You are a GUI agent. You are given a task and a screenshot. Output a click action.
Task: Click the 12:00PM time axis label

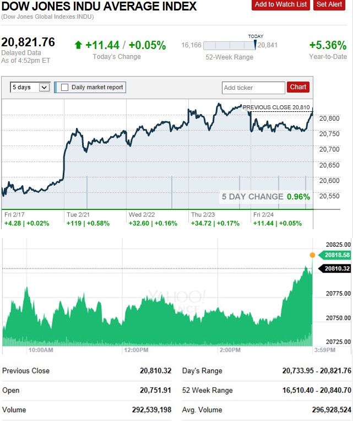tap(136, 350)
